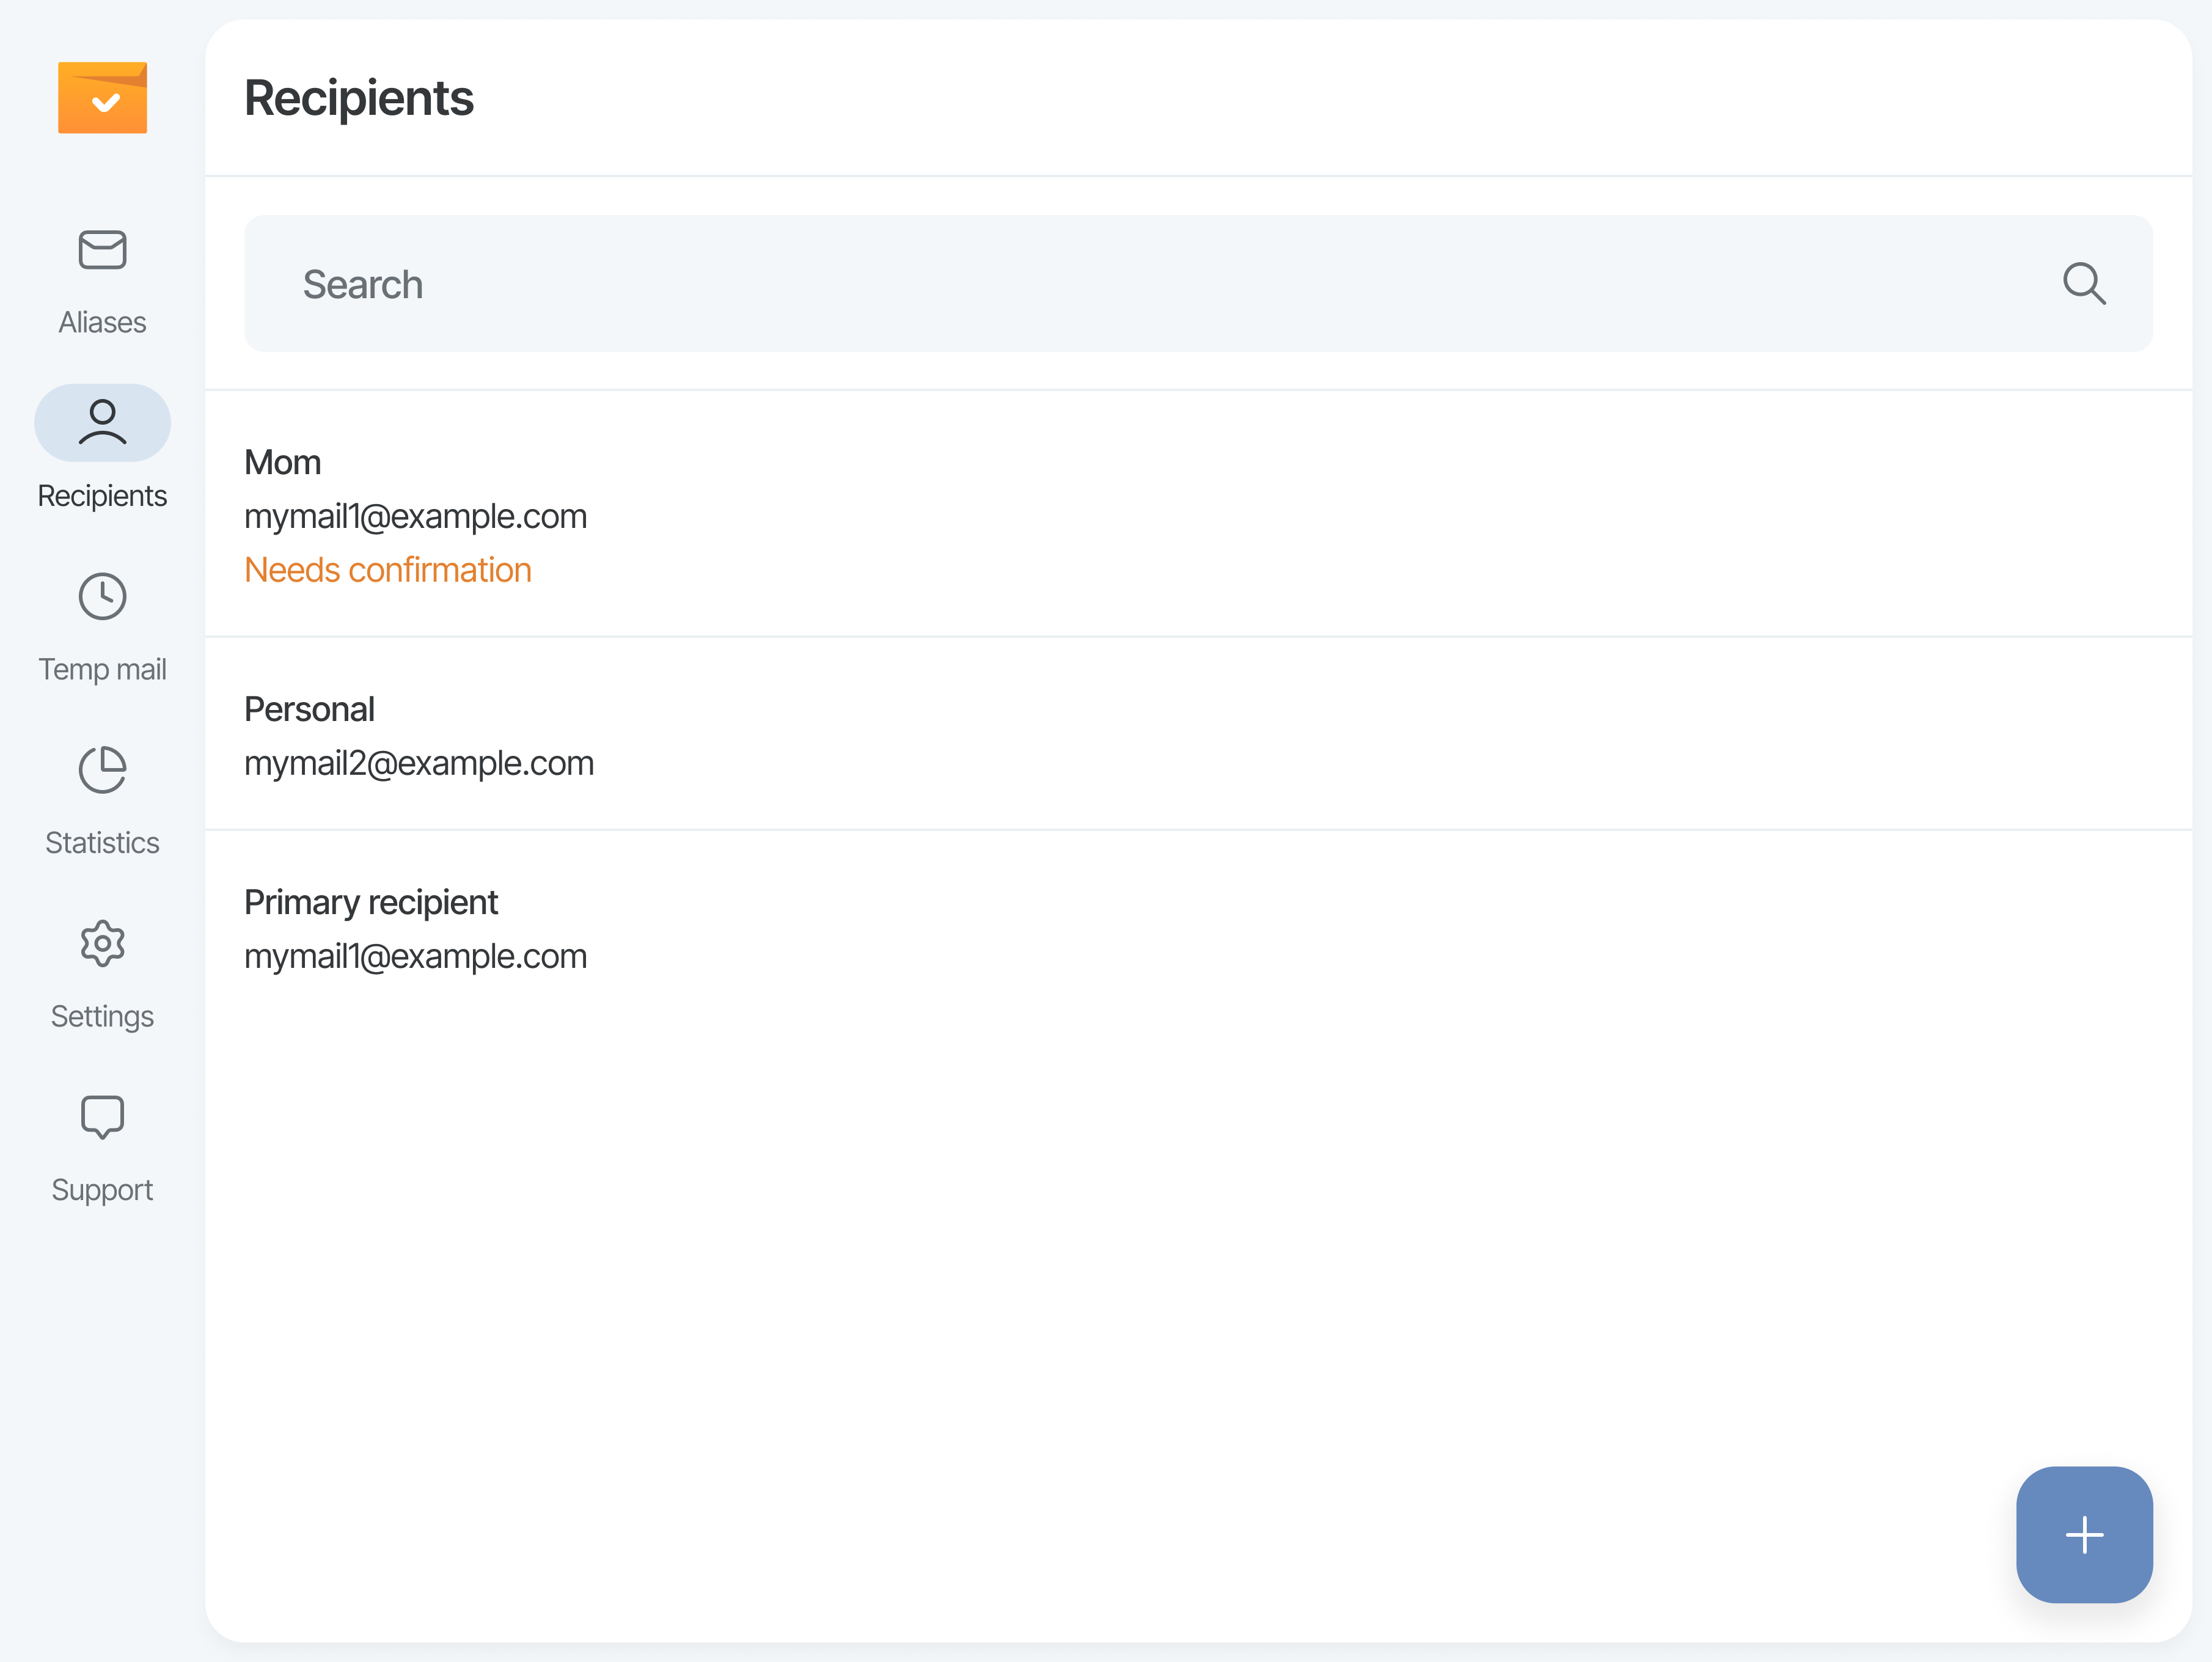Click the Temp mail sidebar label
The height and width of the screenshot is (1662, 2212).
(x=102, y=670)
